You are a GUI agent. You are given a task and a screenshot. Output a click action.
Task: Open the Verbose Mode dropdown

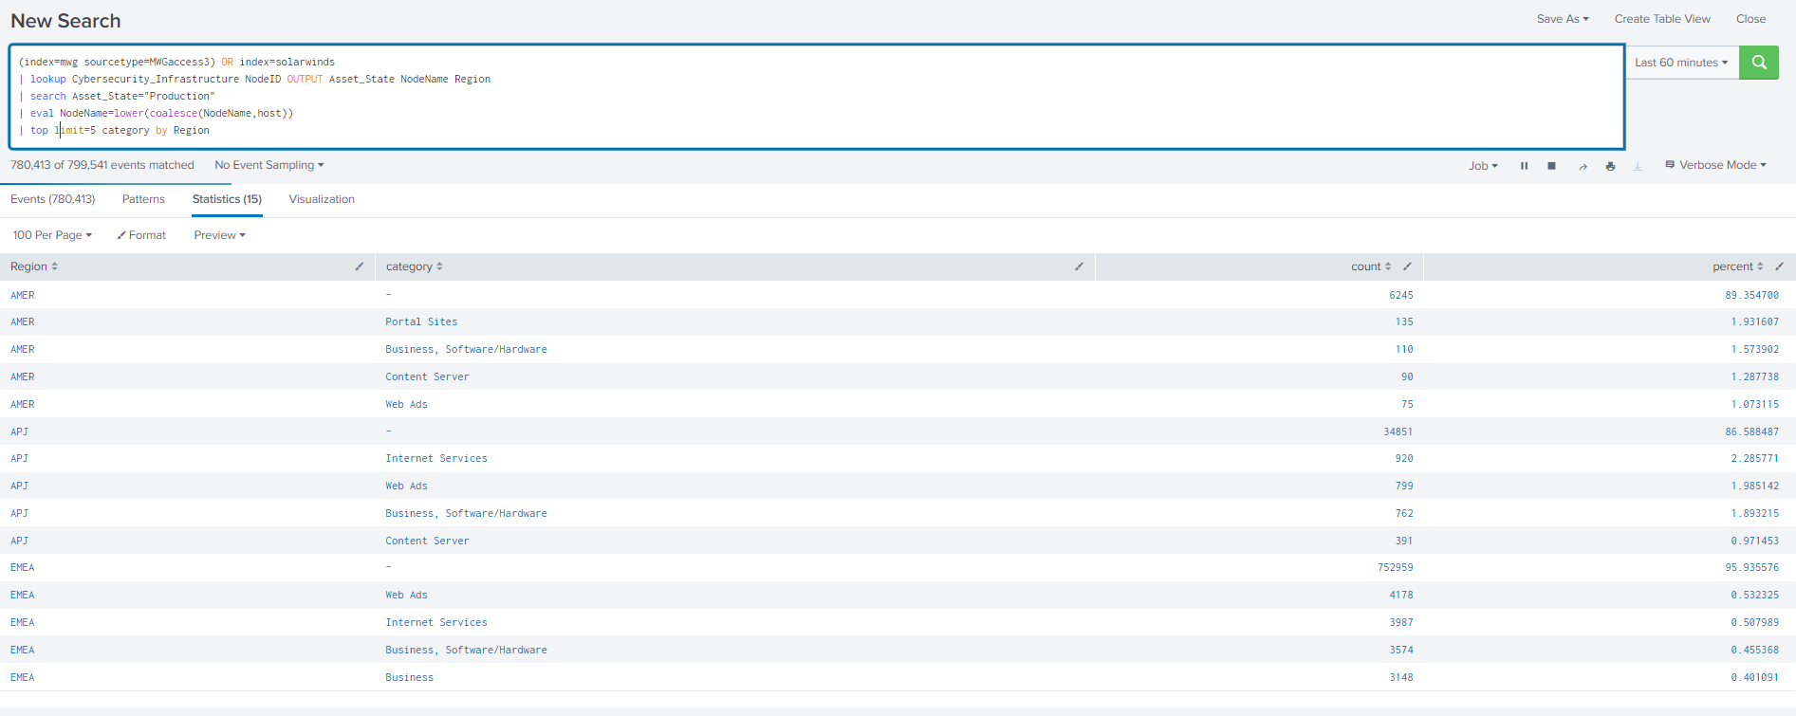coord(1715,165)
